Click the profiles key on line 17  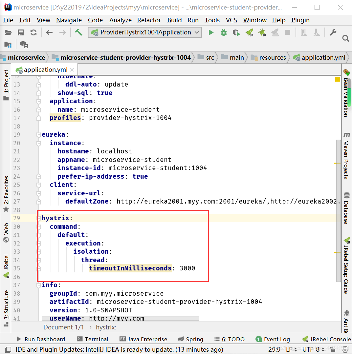point(65,118)
